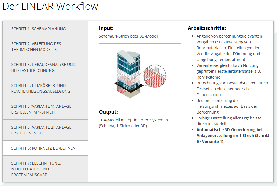Click the "Input:" heading
This screenshot has width=277, height=186.
[x=106, y=28]
